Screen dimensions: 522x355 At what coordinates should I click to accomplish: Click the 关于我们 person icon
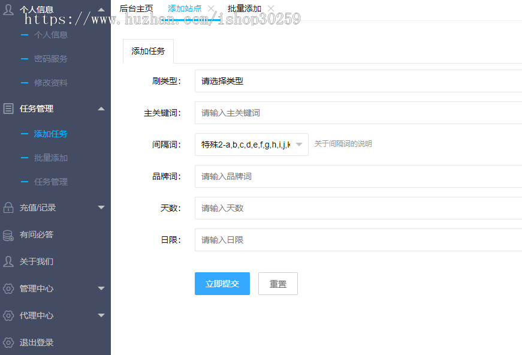pos(8,261)
